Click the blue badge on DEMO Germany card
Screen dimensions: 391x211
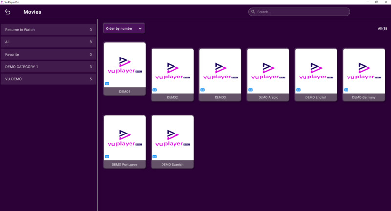[346, 90]
